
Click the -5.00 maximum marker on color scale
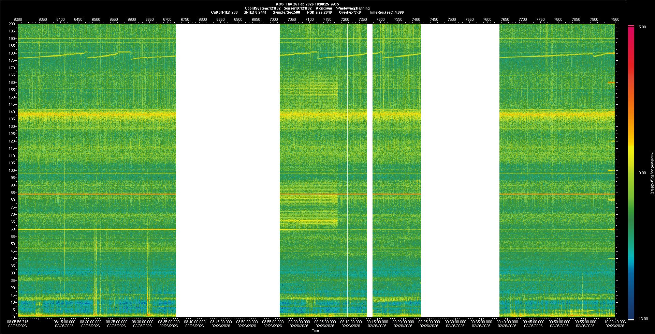click(641, 27)
